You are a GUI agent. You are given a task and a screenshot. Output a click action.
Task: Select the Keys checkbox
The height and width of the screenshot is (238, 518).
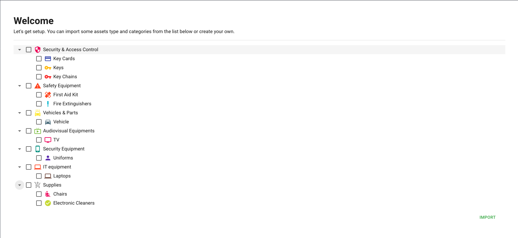tap(39, 68)
